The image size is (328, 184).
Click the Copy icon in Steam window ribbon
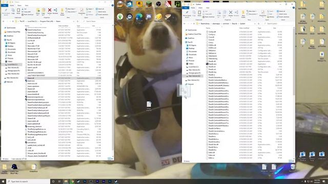[x=13, y=11]
